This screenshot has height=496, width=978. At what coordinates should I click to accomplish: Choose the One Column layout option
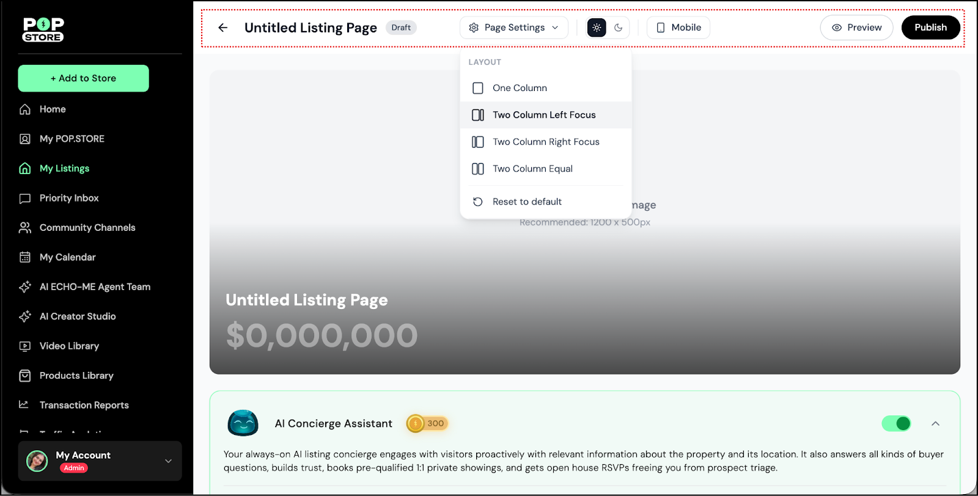pos(520,88)
